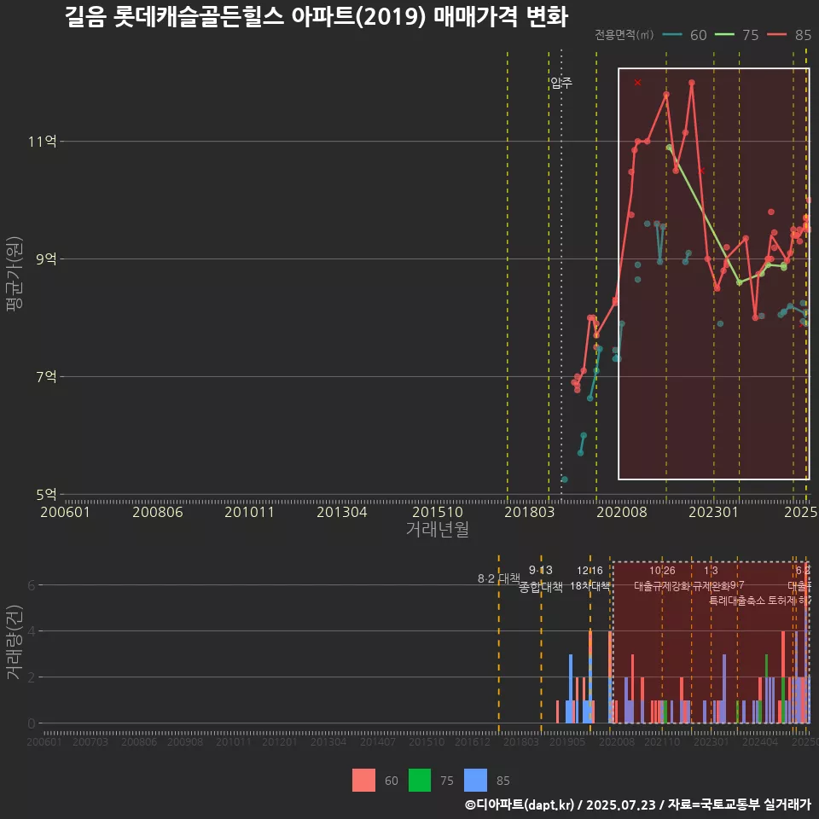Viewport: 819px width, 819px height.
Task: Click the 전용면적(㎡) legend title
Action: point(624,35)
